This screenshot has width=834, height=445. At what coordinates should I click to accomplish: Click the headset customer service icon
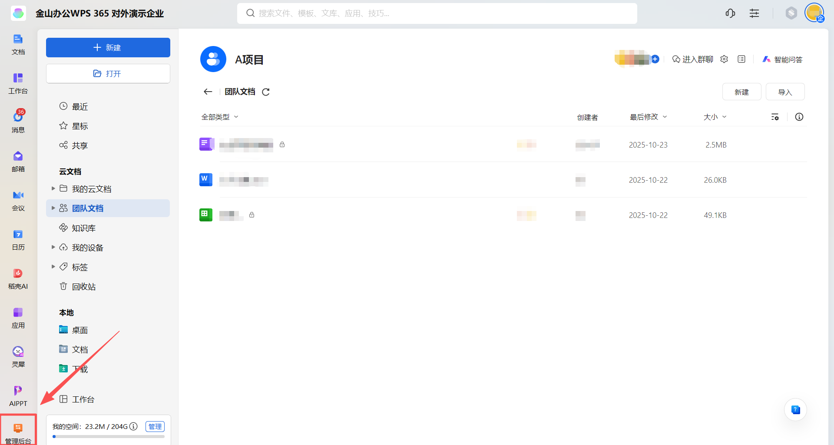point(730,13)
